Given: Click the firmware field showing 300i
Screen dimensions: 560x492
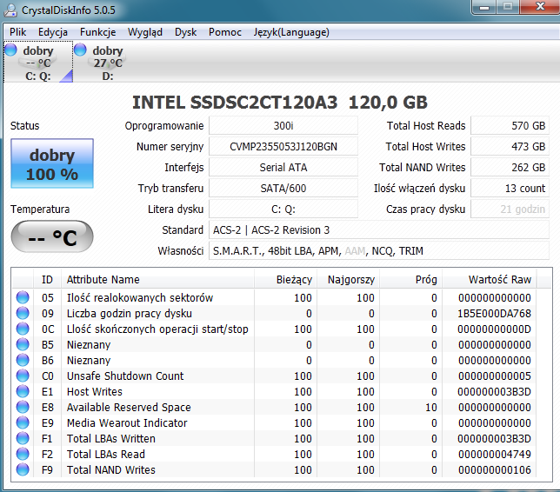Looking at the screenshot, I should [283, 126].
